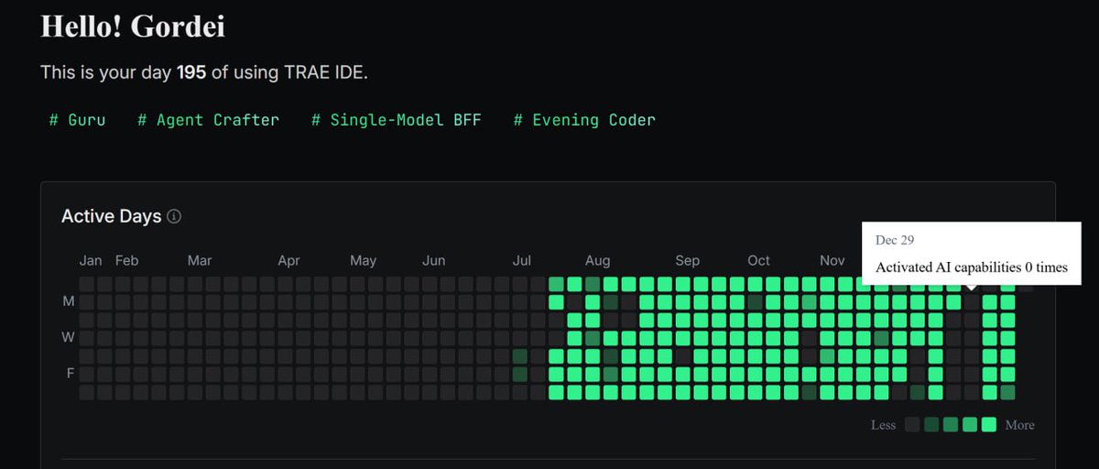Click the More legend label
Viewport: 1099px width, 469px height.
1019,425
